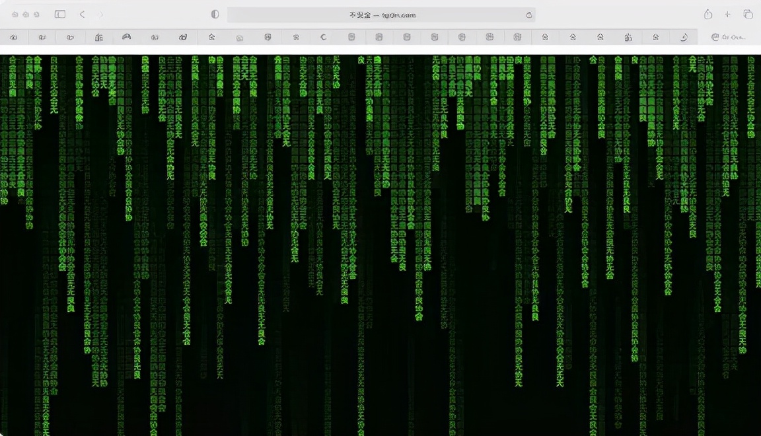
Task: Open the Share menu icon
Action: point(708,14)
